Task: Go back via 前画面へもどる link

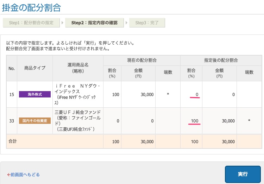Action: click(23, 175)
